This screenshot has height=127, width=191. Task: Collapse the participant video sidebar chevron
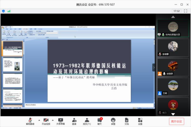(x=154, y=67)
